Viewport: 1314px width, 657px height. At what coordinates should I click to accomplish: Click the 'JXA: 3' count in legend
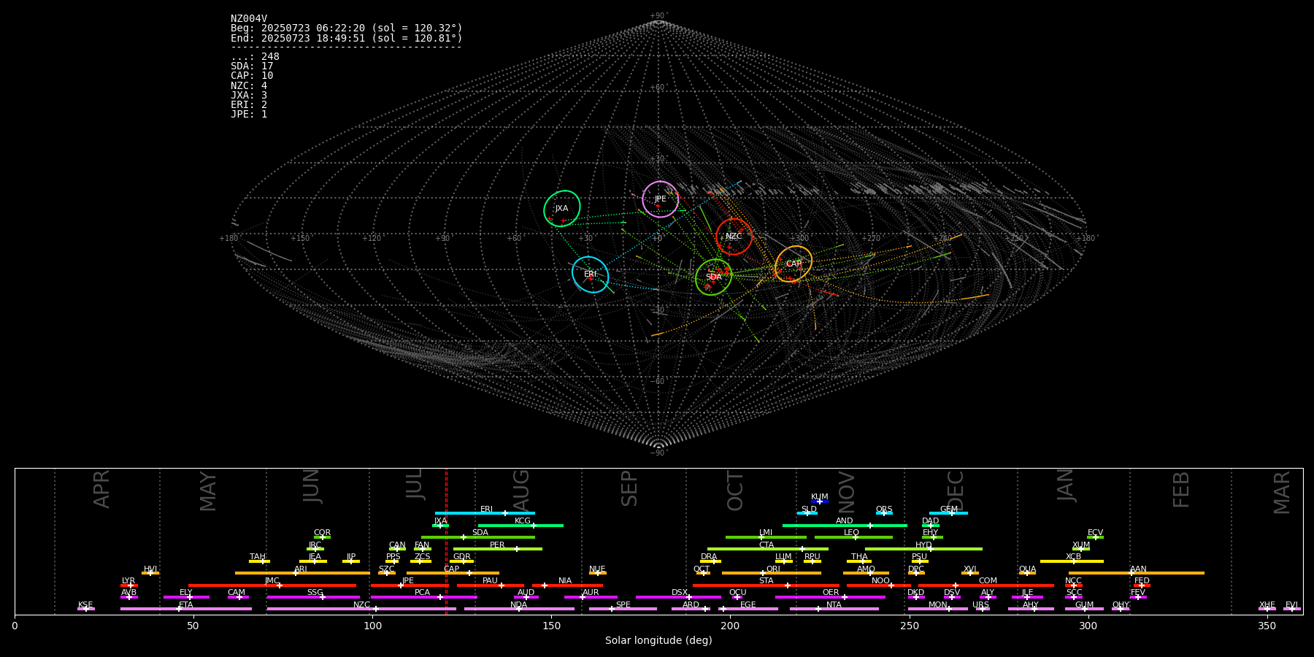[249, 96]
